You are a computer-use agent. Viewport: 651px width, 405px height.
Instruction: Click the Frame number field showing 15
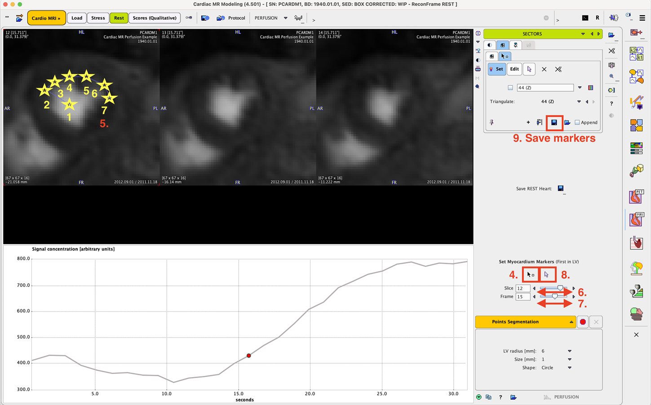[523, 297]
